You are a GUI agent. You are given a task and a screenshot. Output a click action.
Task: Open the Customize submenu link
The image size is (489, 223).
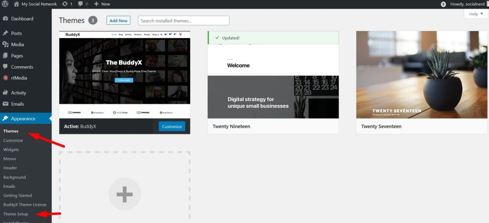[x=13, y=140]
